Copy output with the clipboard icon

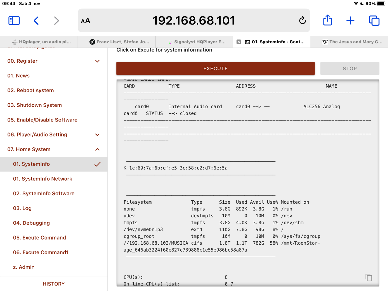coord(369,277)
